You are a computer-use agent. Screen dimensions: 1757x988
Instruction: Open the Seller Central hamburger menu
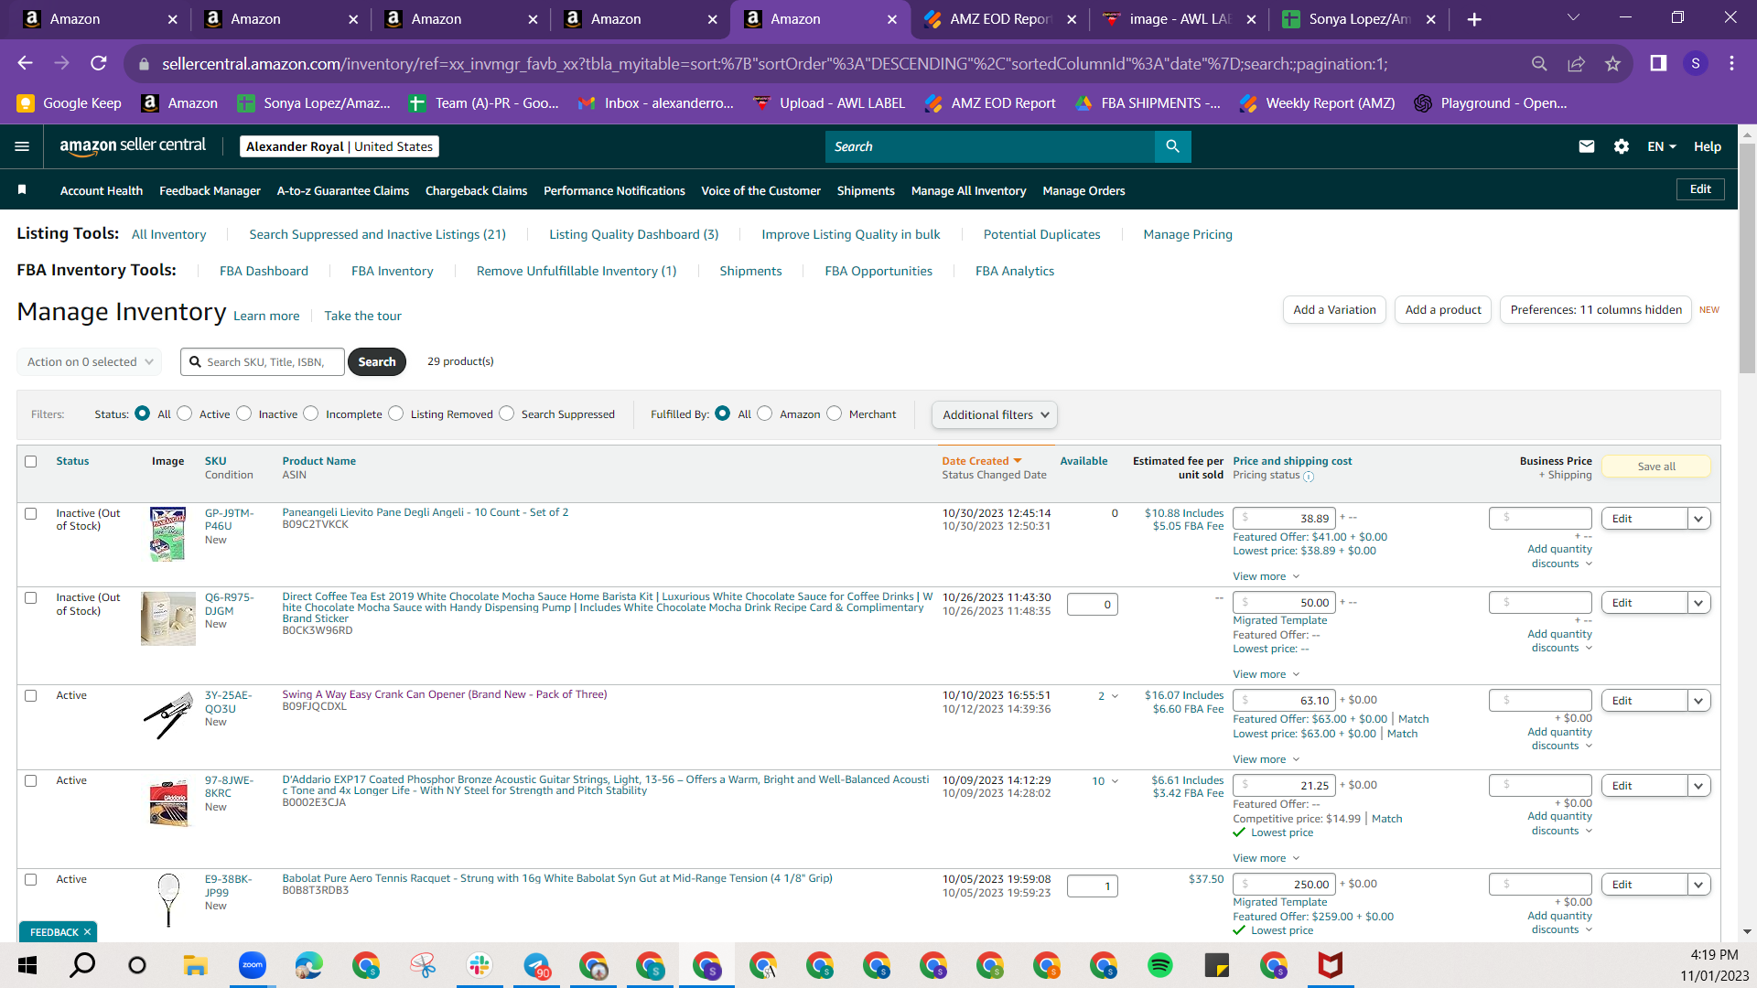[x=22, y=146]
